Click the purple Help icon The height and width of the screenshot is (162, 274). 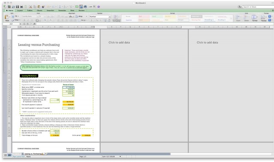[98, 7]
